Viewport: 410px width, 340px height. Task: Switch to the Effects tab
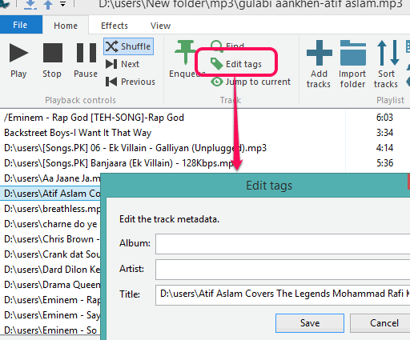coord(115,26)
